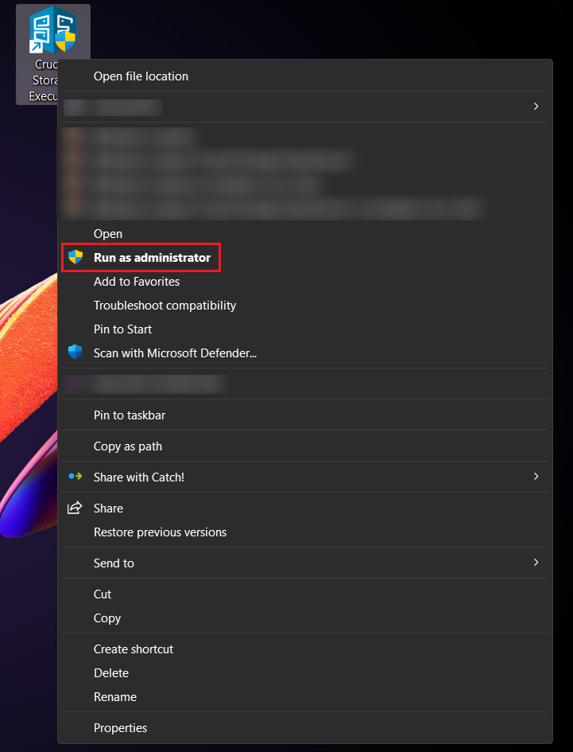Choose Troubleshoot compatibility
The image size is (573, 752).
pyautogui.click(x=304, y=306)
